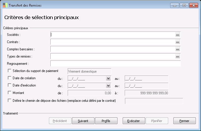Click the Contrats lookup ellipsis button
201x131 pixels.
point(178,42)
